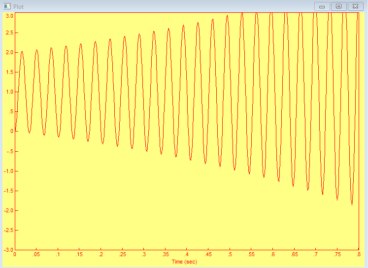Minimize the Plot window
Screen dimensions: 368x268
click(322, 6)
